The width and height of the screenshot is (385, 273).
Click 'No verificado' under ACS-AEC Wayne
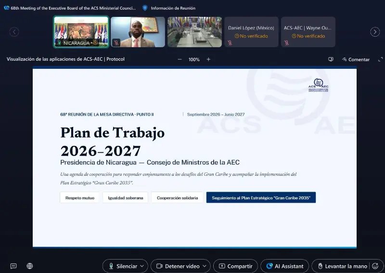308,36
